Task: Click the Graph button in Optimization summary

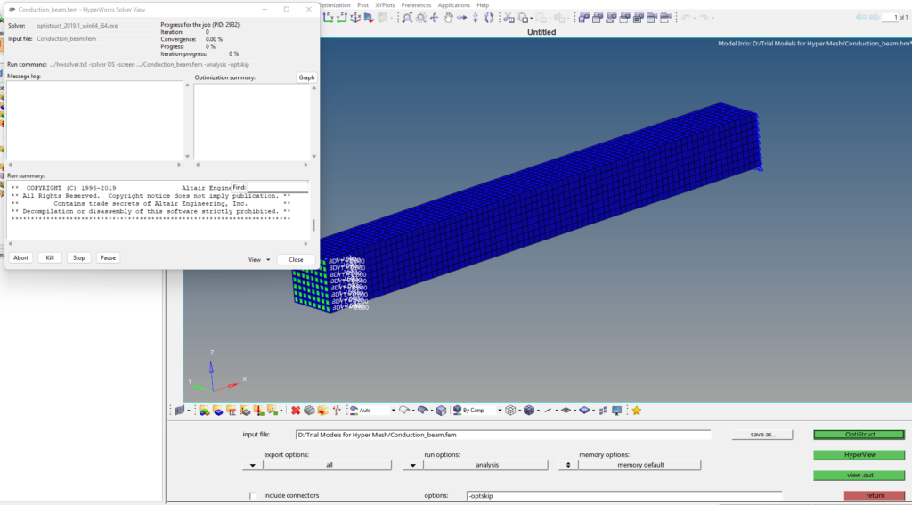Action: [x=306, y=77]
